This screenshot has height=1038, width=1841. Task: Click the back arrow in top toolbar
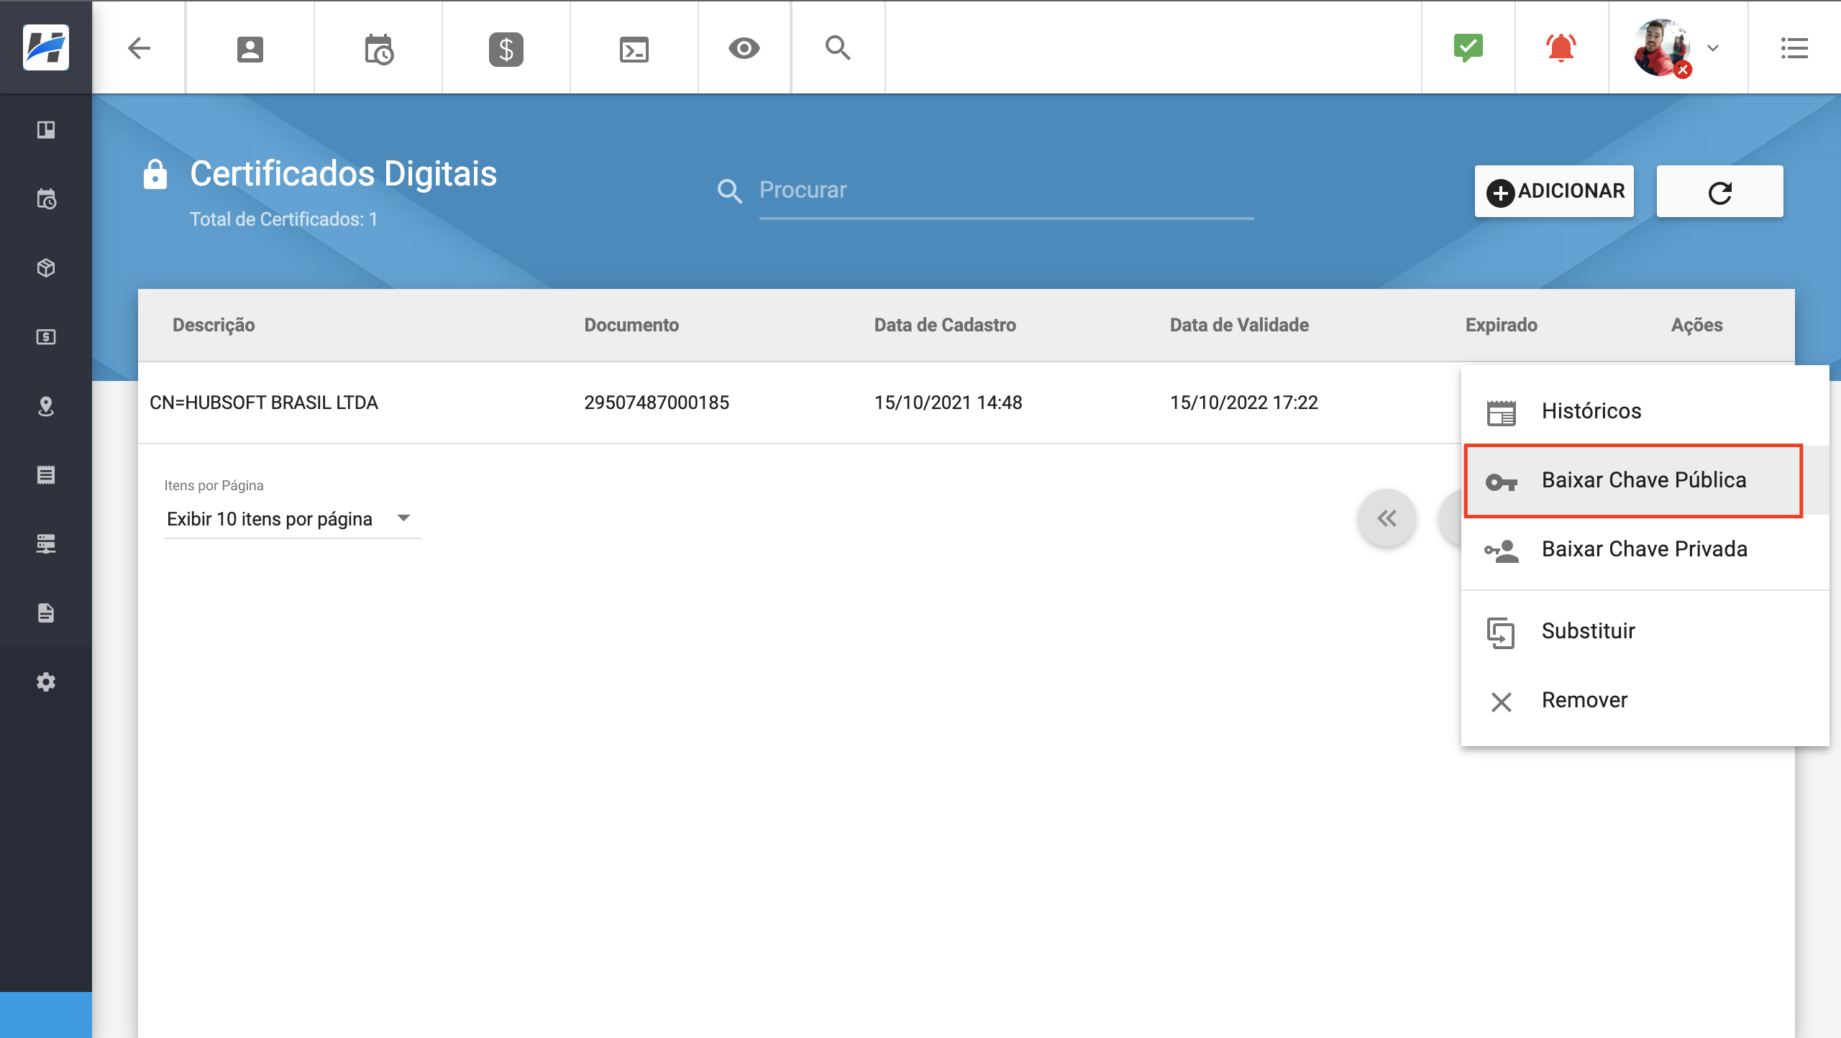click(x=139, y=48)
